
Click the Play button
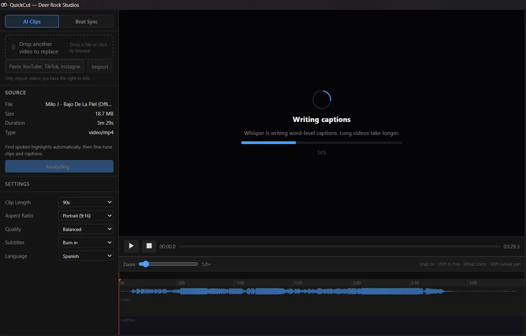point(131,246)
